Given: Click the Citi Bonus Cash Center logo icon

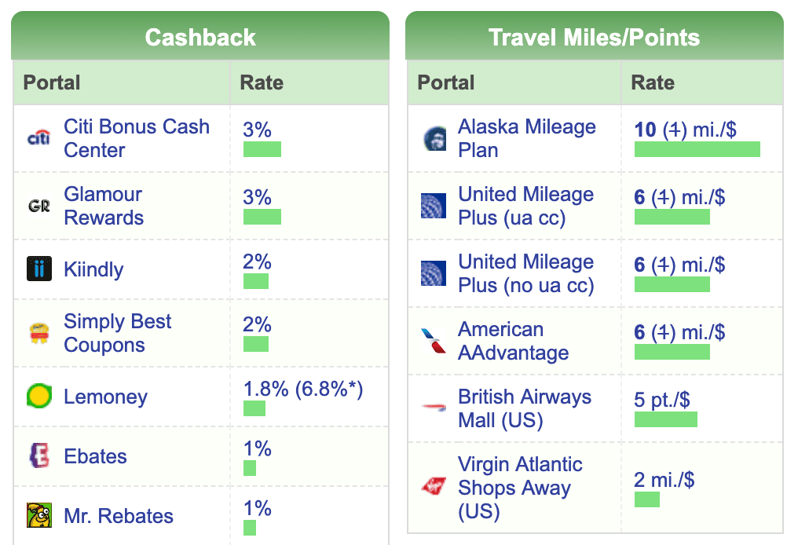Looking at the screenshot, I should pyautogui.click(x=38, y=139).
